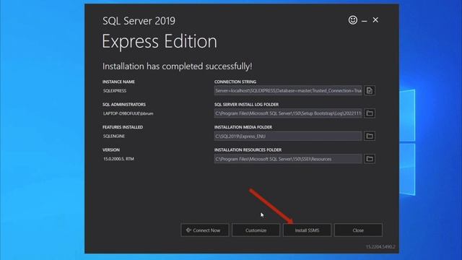
Task: Click the SQL Server 2019 title text
Action: click(x=139, y=21)
